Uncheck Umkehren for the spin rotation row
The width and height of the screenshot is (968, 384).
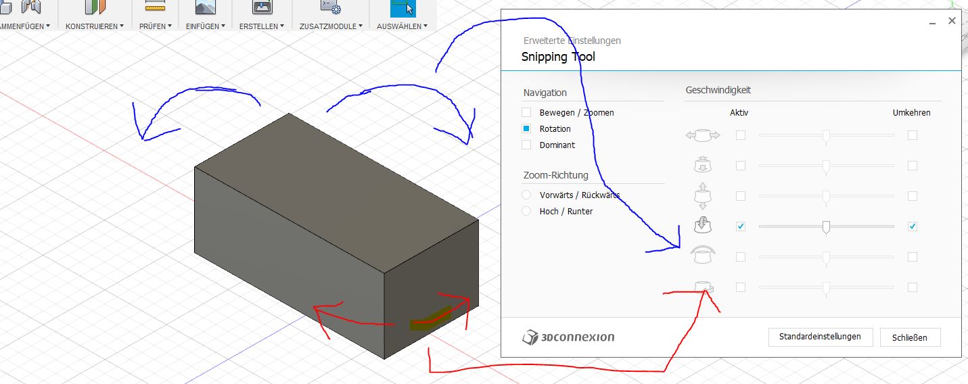click(913, 226)
